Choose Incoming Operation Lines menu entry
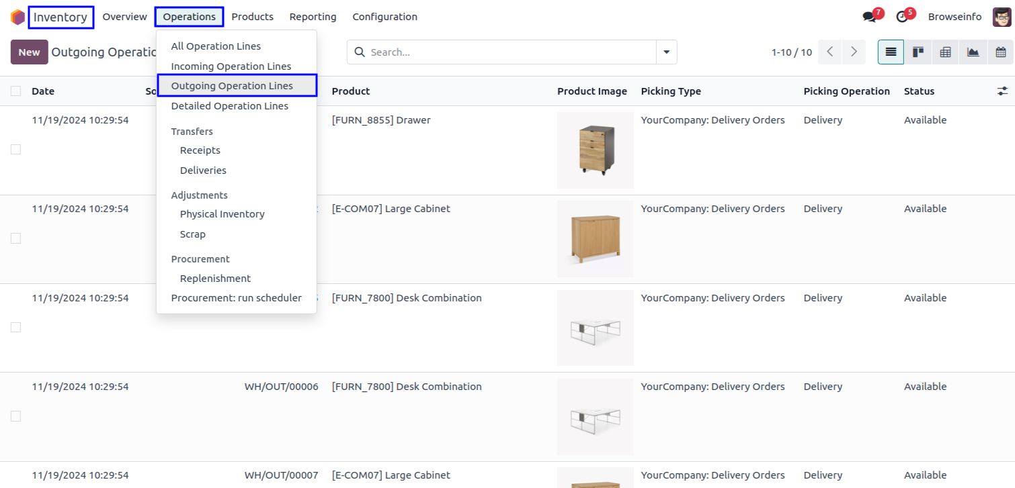The height and width of the screenshot is (488, 1015). pyautogui.click(x=231, y=66)
